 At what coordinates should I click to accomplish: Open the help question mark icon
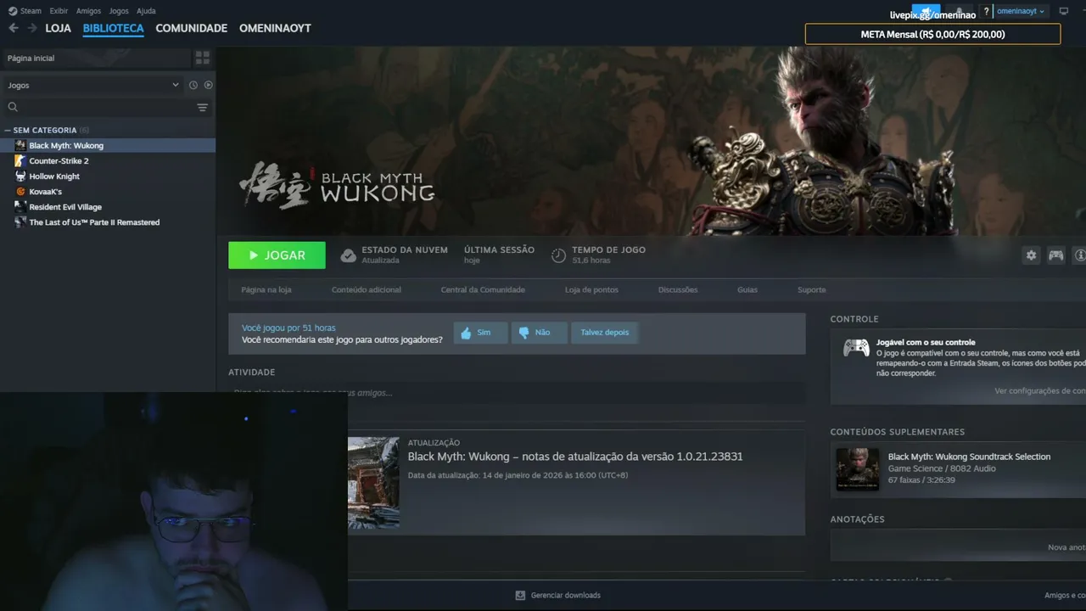click(986, 12)
